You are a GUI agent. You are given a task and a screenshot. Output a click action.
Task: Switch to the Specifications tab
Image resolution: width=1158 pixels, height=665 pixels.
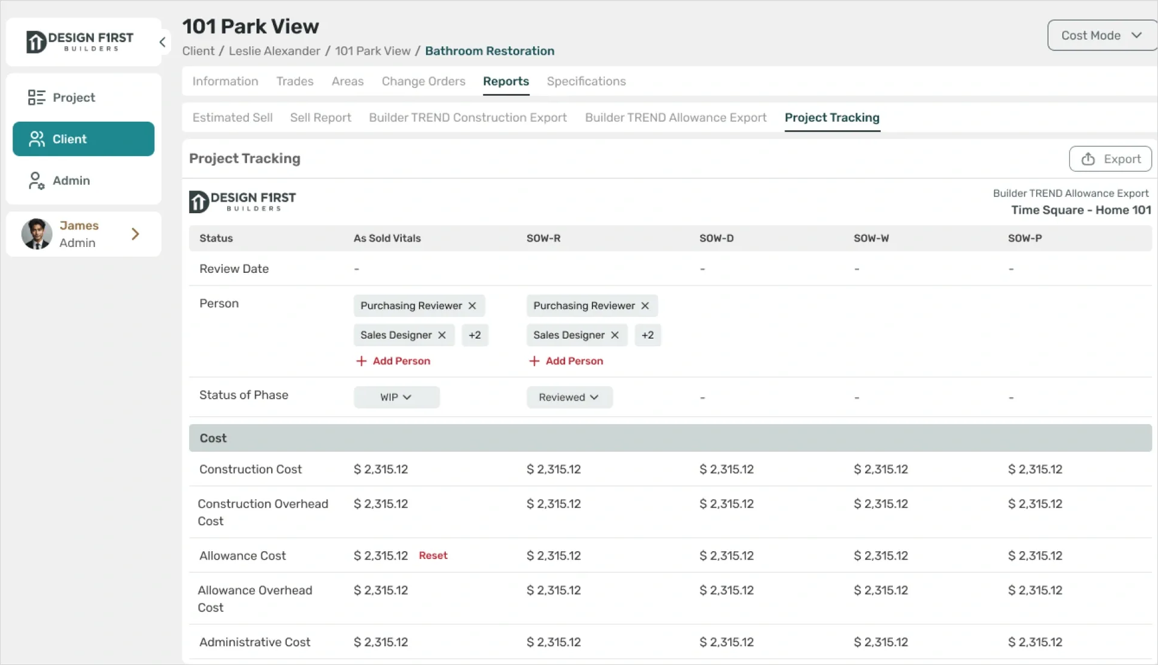click(586, 81)
